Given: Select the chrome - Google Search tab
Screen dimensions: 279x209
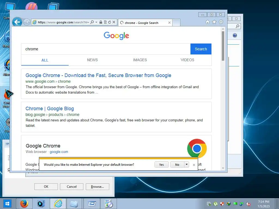Looking at the screenshot, I should (x=145, y=23).
